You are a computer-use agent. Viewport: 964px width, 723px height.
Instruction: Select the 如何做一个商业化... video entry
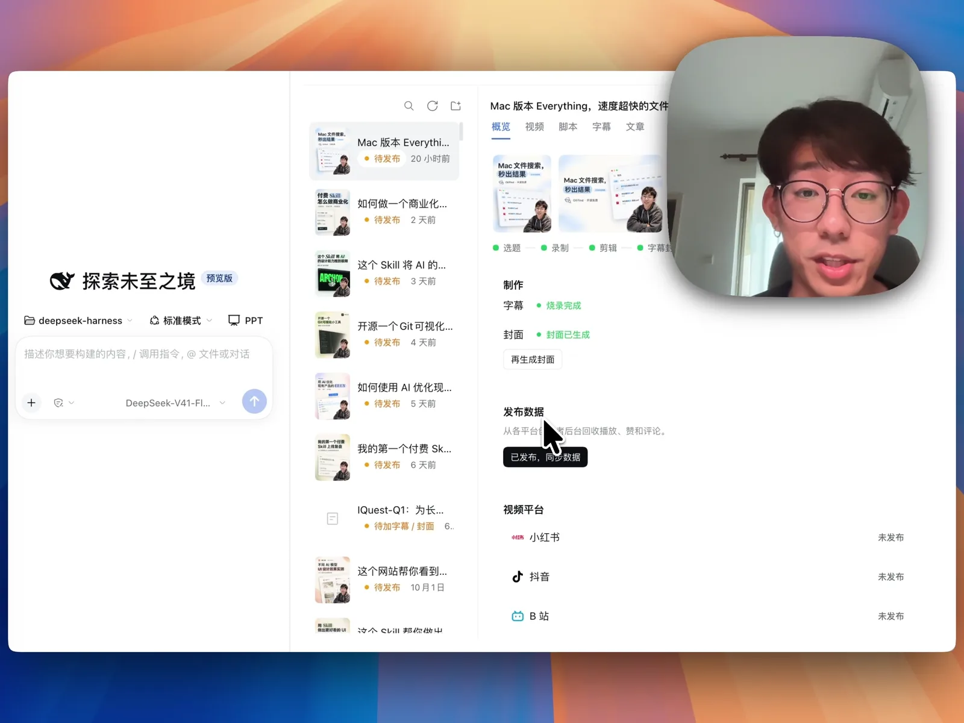tap(384, 212)
